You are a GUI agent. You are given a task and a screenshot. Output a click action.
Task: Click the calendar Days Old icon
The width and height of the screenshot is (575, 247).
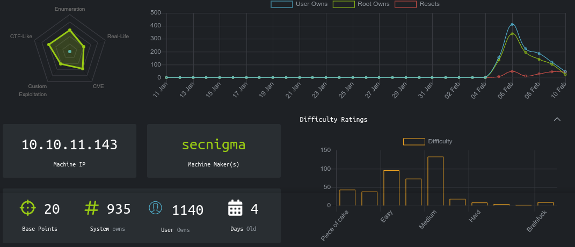coord(236,208)
